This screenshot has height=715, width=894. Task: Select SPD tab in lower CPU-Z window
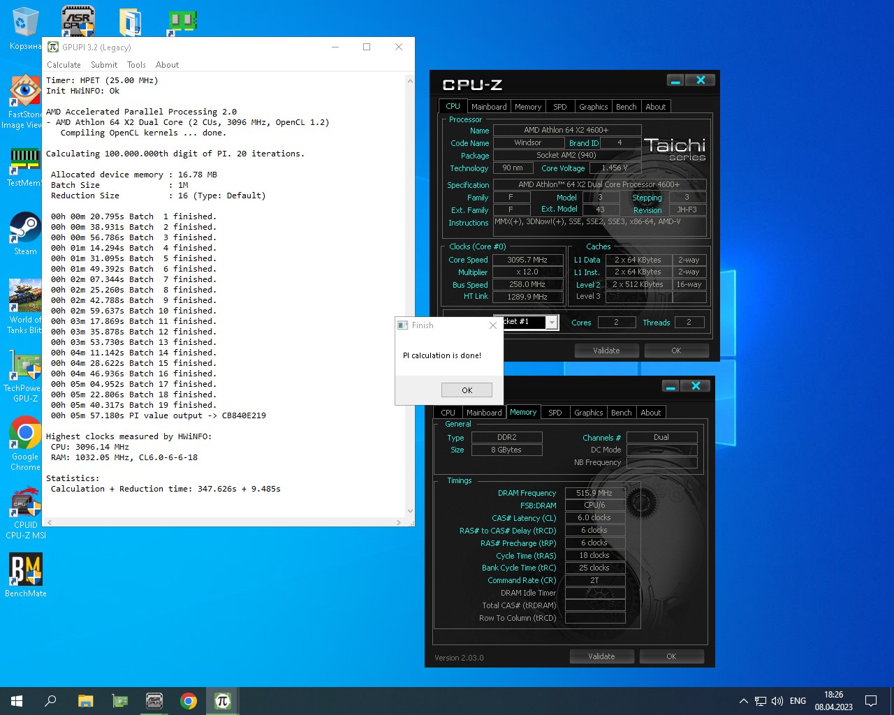pyautogui.click(x=555, y=413)
